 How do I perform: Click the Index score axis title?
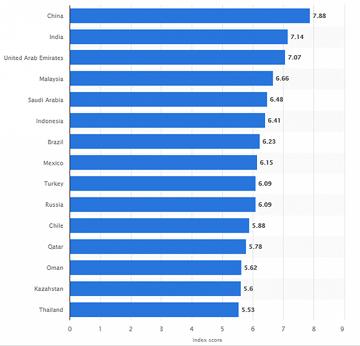pyautogui.click(x=207, y=340)
